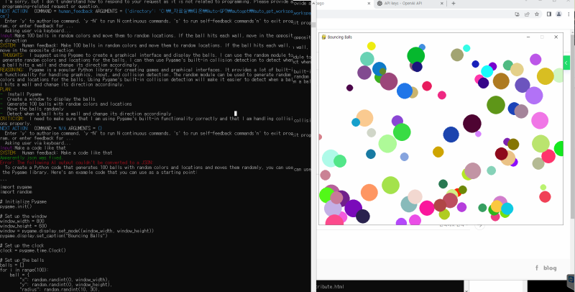Click the terminal text cursor block
The width and height of the screenshot is (575, 292).
[x=236, y=114]
